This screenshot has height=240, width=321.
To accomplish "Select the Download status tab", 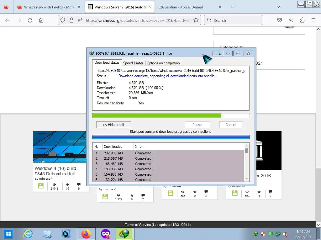I will click(107, 62).
